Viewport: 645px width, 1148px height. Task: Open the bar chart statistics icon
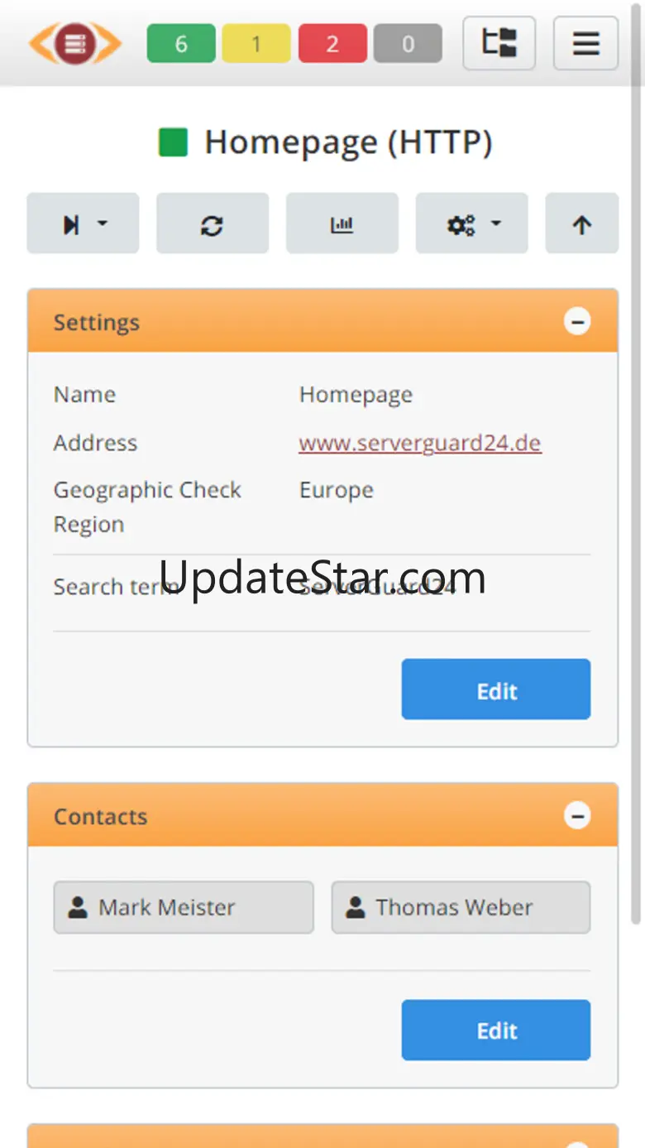pos(342,223)
